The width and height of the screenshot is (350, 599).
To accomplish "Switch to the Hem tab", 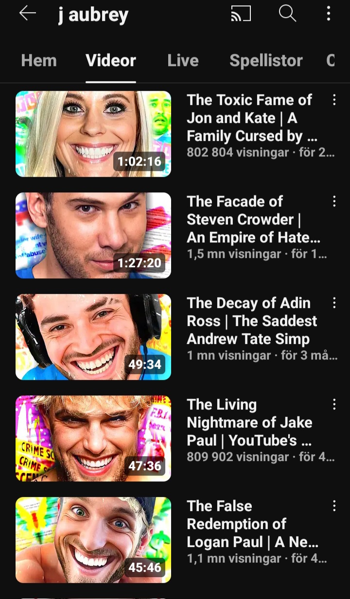I will click(x=39, y=61).
